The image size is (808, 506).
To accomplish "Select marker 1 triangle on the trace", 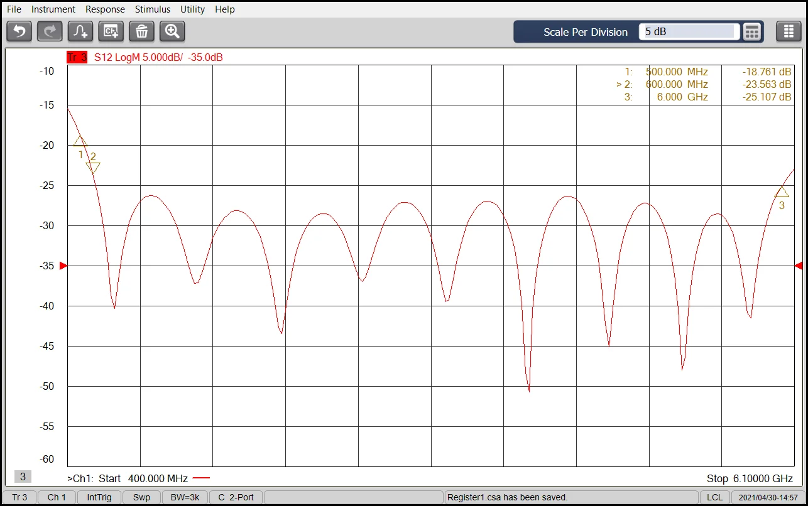I will tap(80, 142).
